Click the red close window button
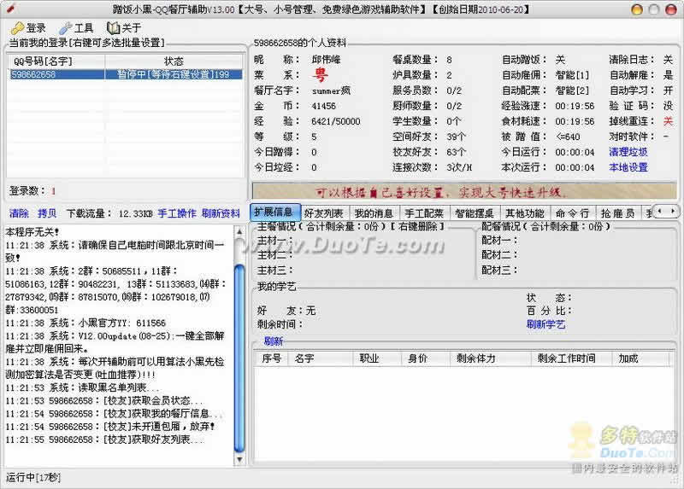The width and height of the screenshot is (684, 489). [671, 9]
